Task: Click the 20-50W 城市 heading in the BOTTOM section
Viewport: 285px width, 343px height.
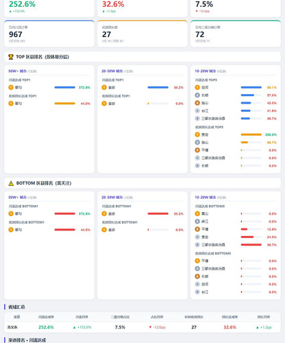Action: pos(112,198)
